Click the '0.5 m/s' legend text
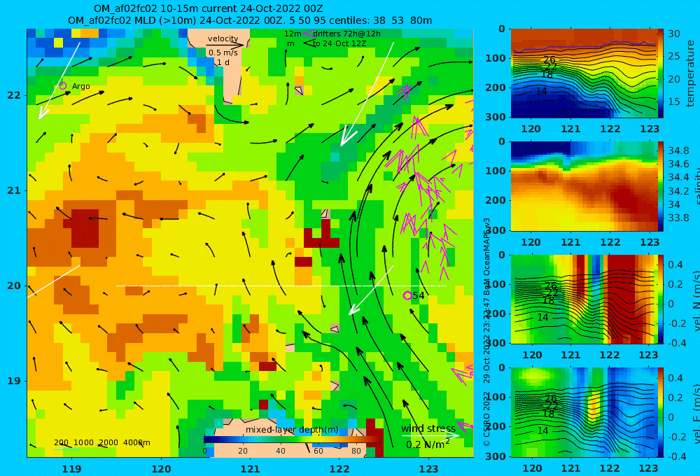This screenshot has height=476, width=700. pyautogui.click(x=223, y=52)
